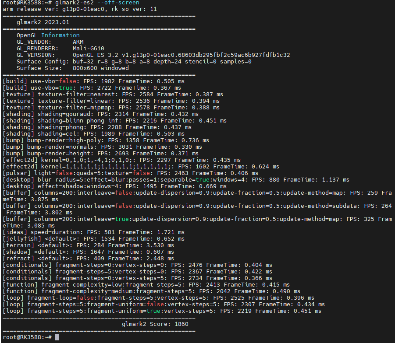This screenshot has height=343, width=395.
Task: Click the 'shading=cel' result line
Action: point(94,133)
